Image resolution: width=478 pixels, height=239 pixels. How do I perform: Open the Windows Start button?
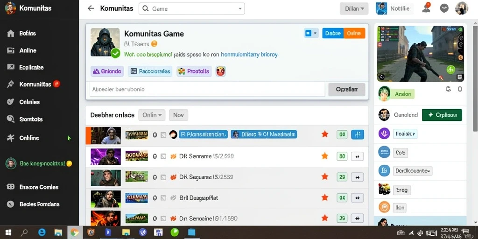point(8,232)
